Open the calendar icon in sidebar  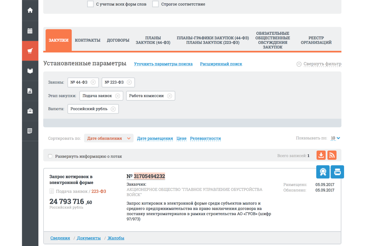click(30, 31)
